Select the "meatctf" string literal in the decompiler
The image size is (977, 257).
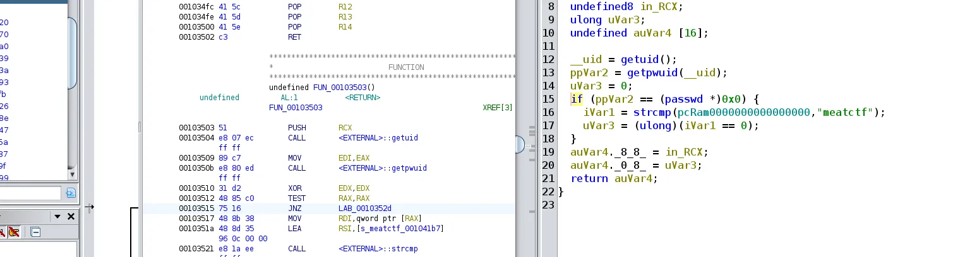(846, 112)
